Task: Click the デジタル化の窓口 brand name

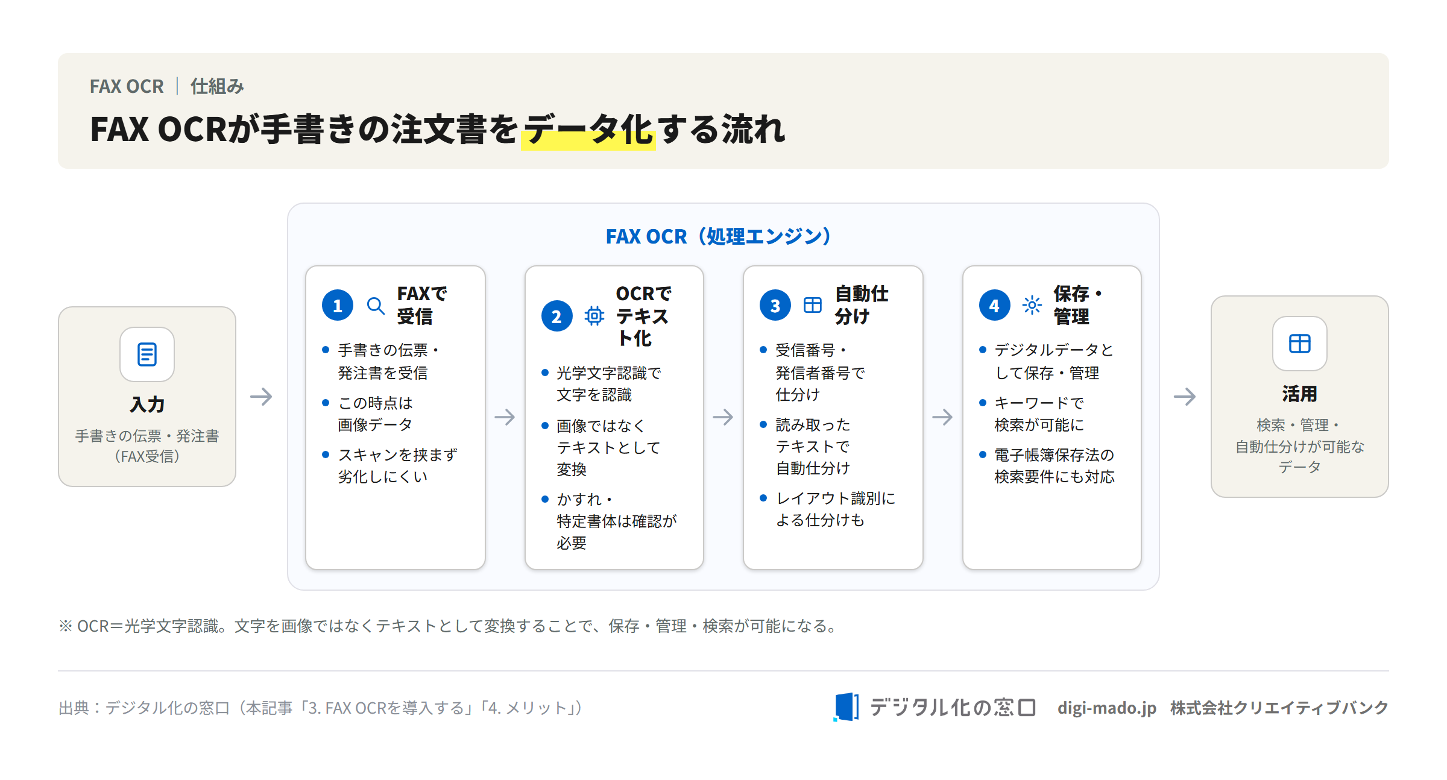Action: click(953, 707)
